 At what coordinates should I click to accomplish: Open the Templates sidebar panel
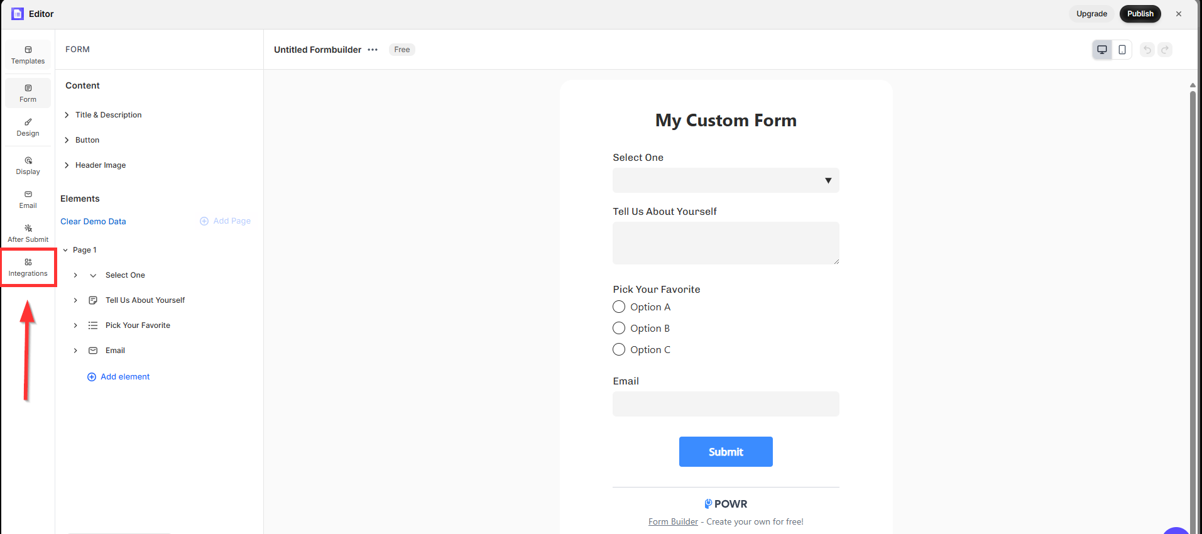[x=28, y=55]
